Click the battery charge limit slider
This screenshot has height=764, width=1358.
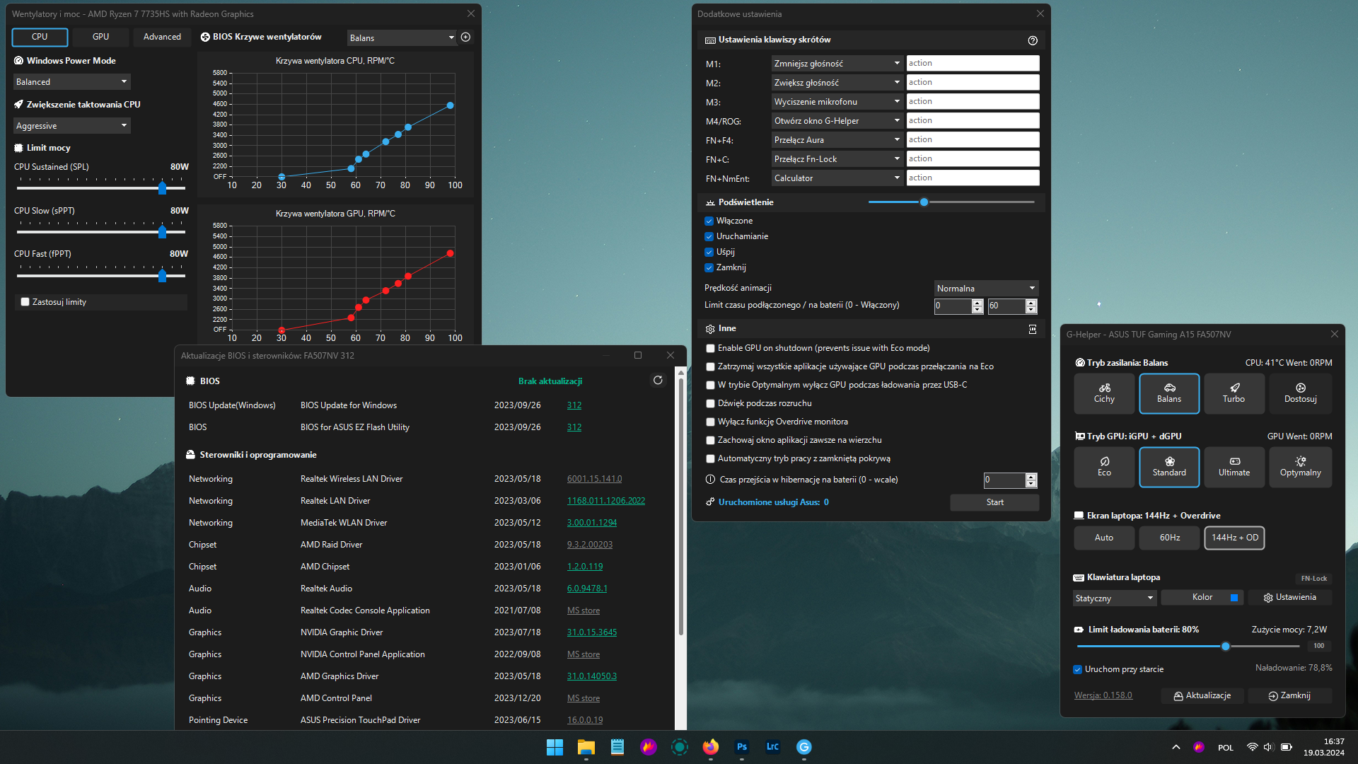(x=1225, y=646)
